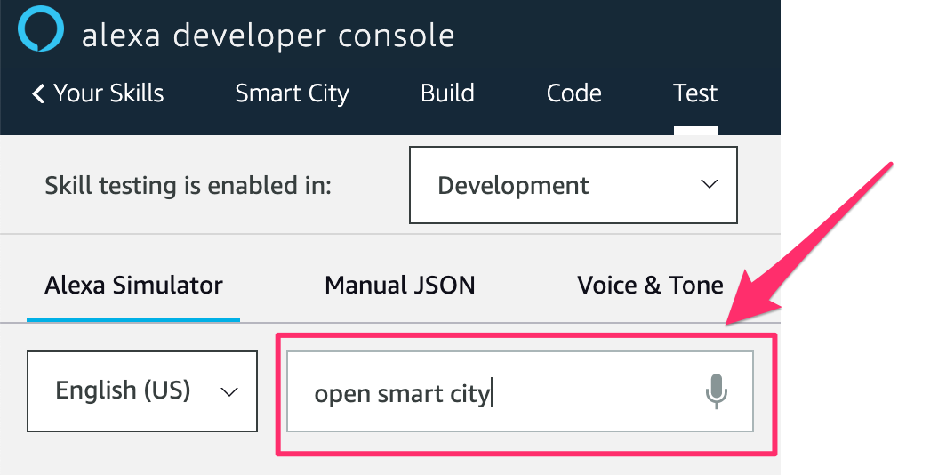Activate the microphone voice input icon

717,391
